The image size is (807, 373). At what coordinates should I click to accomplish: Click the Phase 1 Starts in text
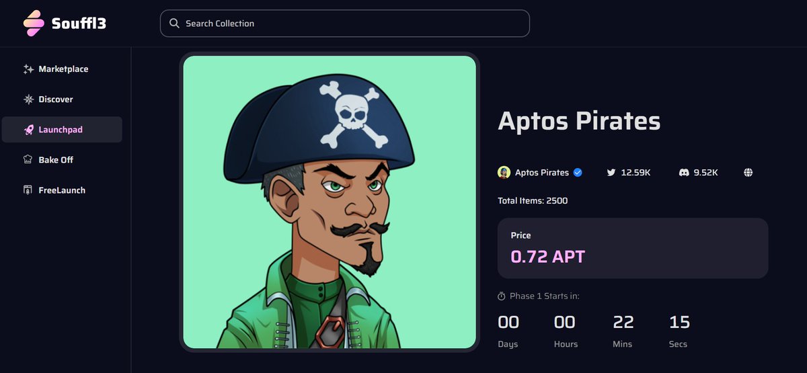click(545, 296)
